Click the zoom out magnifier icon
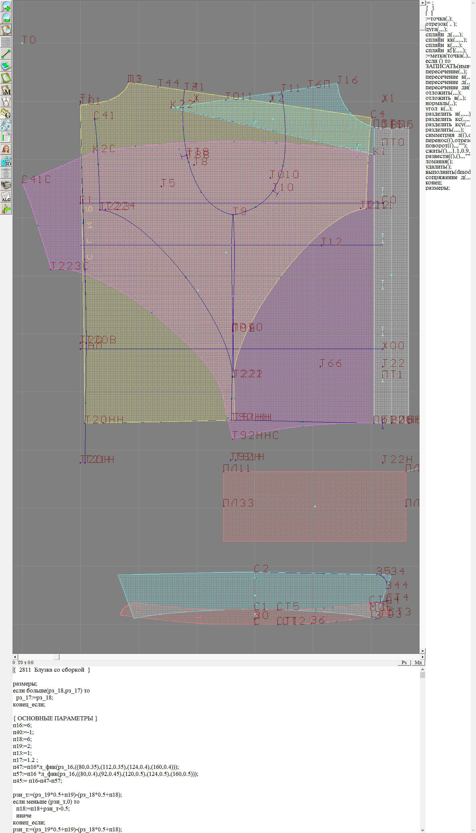Screen dimensions: 476x833 tap(6, 18)
